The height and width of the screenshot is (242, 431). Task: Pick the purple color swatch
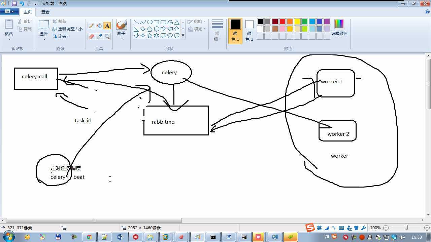tap(327, 22)
